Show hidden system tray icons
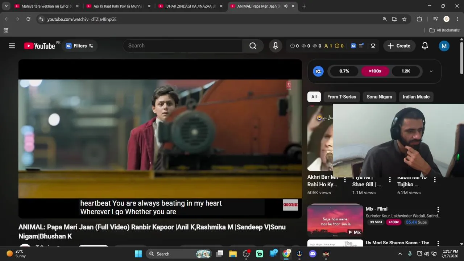 [x=400, y=254]
